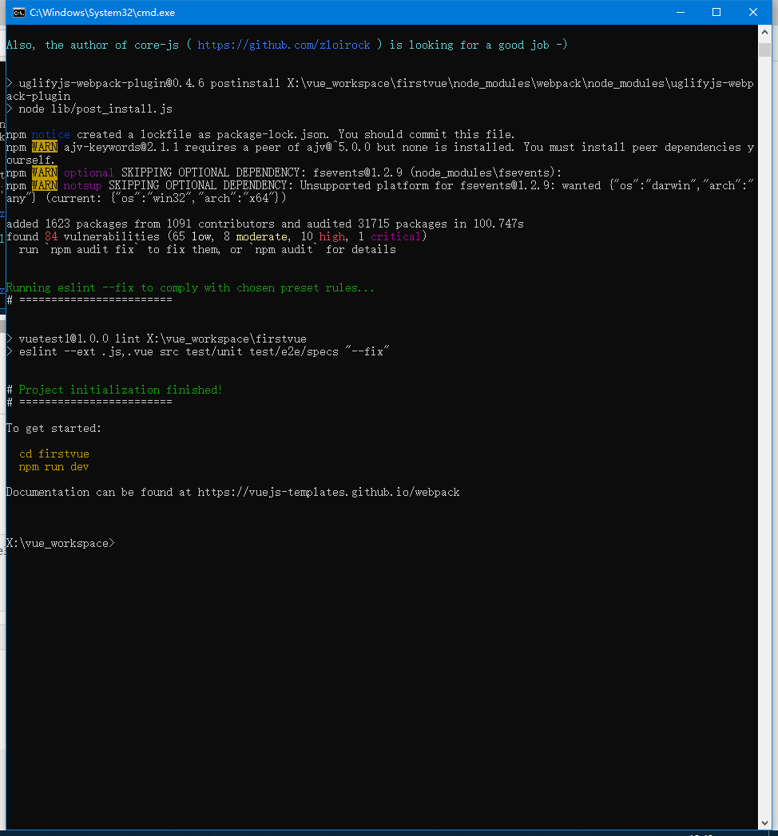This screenshot has width=778, height=836.
Task: Click the purple 'notsup' npm label
Action: pyautogui.click(x=82, y=185)
